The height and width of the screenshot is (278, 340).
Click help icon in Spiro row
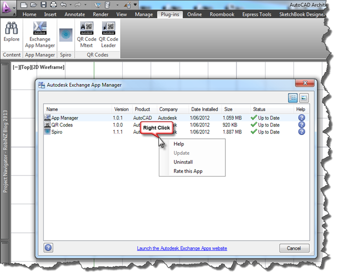pyautogui.click(x=302, y=132)
